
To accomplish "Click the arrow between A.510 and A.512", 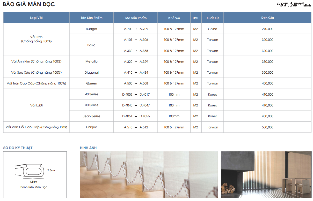I will [136, 127].
